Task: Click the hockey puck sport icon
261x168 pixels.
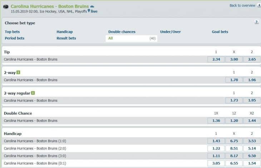Action: click(x=5, y=7)
